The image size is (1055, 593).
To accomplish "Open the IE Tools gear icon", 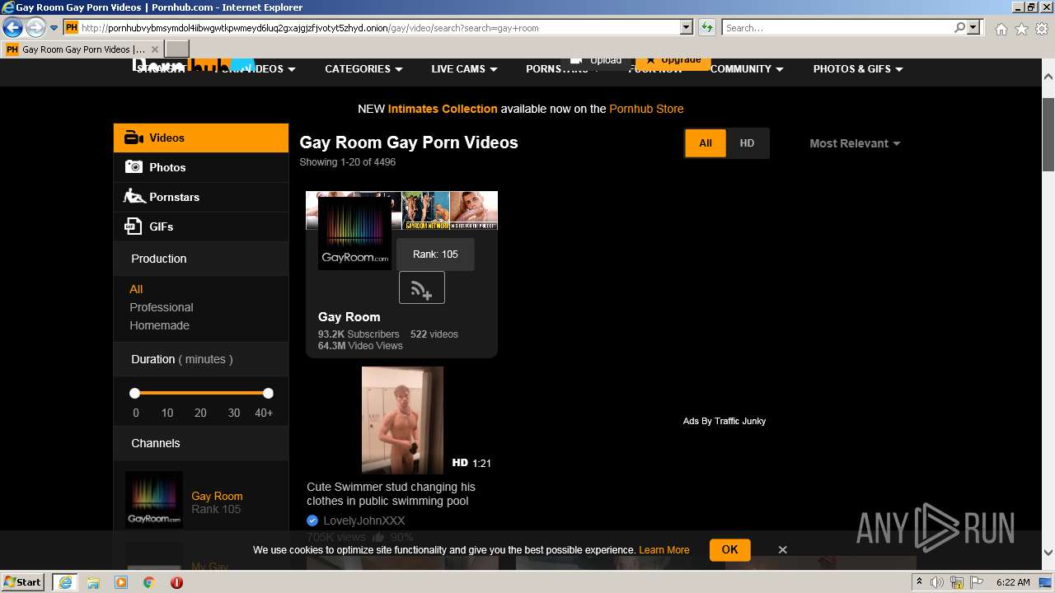I will (1041, 29).
